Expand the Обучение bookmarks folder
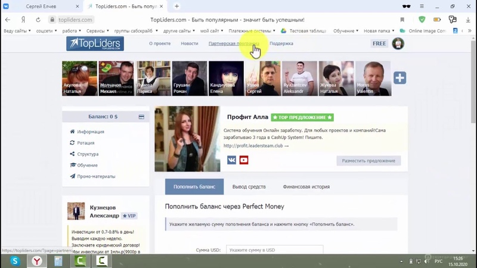This screenshot has height=268, width=477. 346,31
